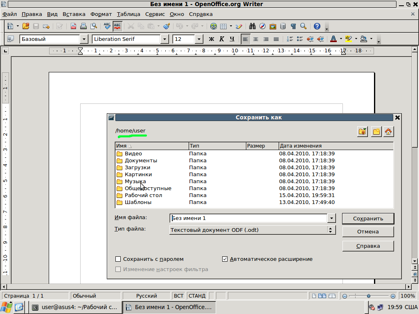Screen dimensions: 419x314
Task: Open the font size 12 dropdown
Action: [x=199, y=39]
